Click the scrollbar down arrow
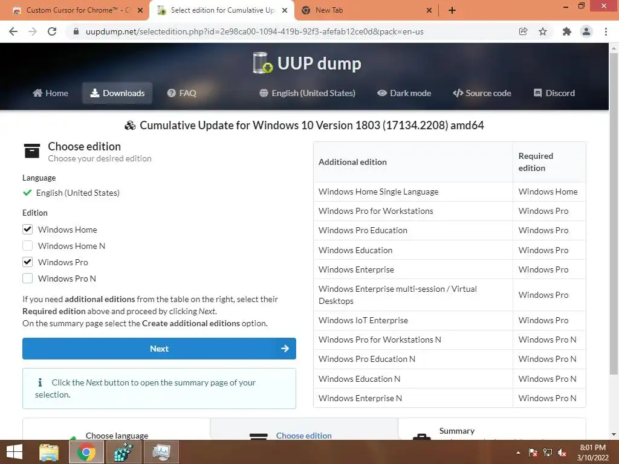 [614, 434]
